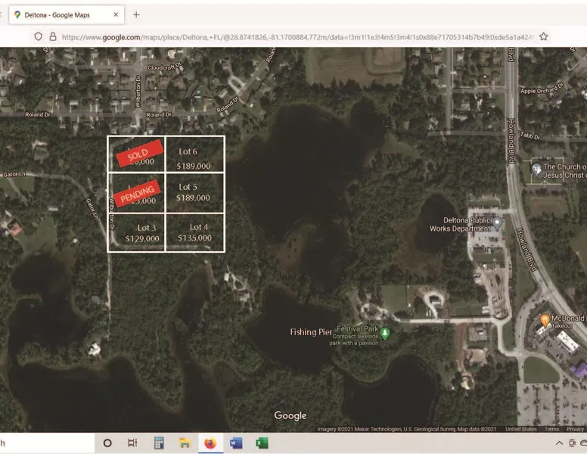Expand hidden system tray icons chevron
The height and width of the screenshot is (454, 587).
[559, 443]
